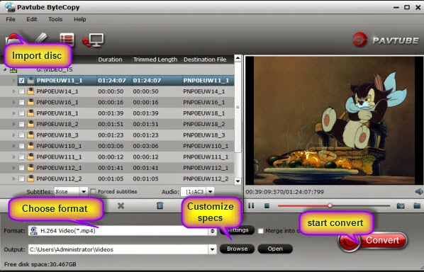The image size is (424, 272).
Task: Click the title list scroll down arrow
Action: point(238,181)
